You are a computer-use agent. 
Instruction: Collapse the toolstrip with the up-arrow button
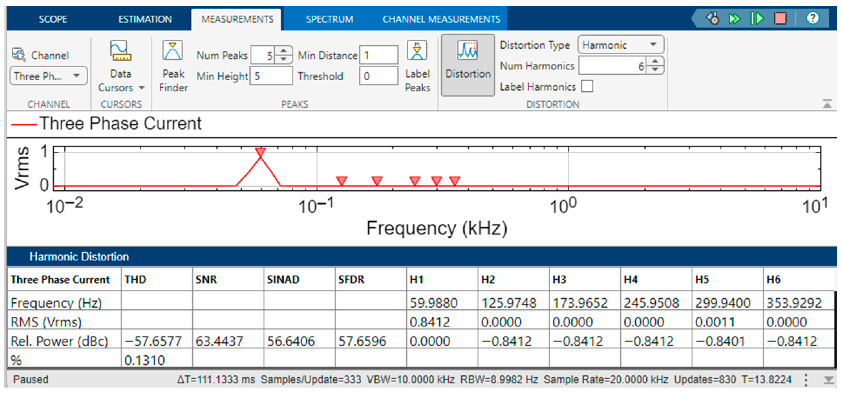pos(827,104)
